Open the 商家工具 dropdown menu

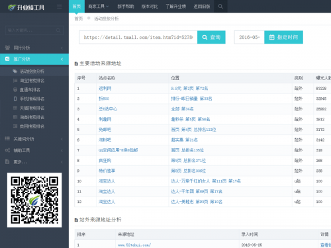[99, 7]
